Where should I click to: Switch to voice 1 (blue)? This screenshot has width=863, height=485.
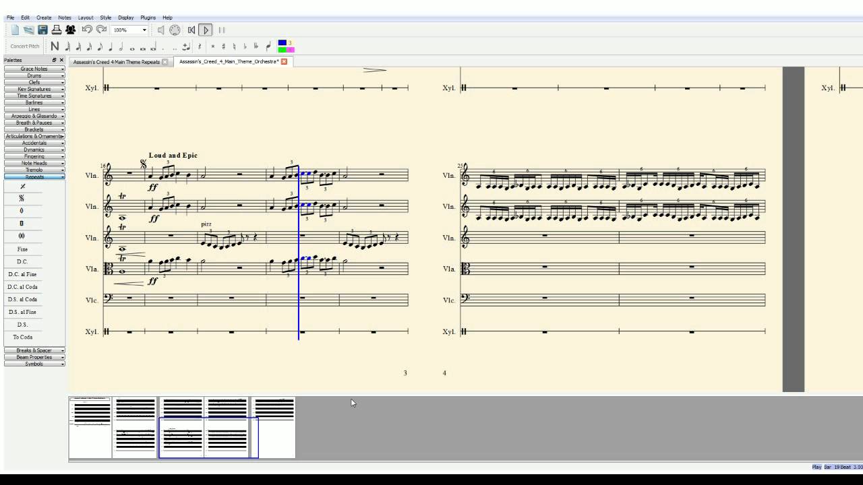click(x=282, y=42)
